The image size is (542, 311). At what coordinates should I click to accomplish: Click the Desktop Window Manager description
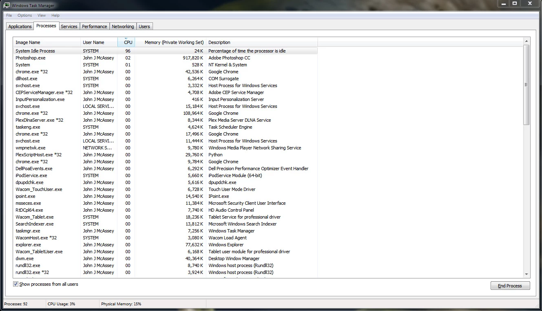pyautogui.click(x=234, y=258)
